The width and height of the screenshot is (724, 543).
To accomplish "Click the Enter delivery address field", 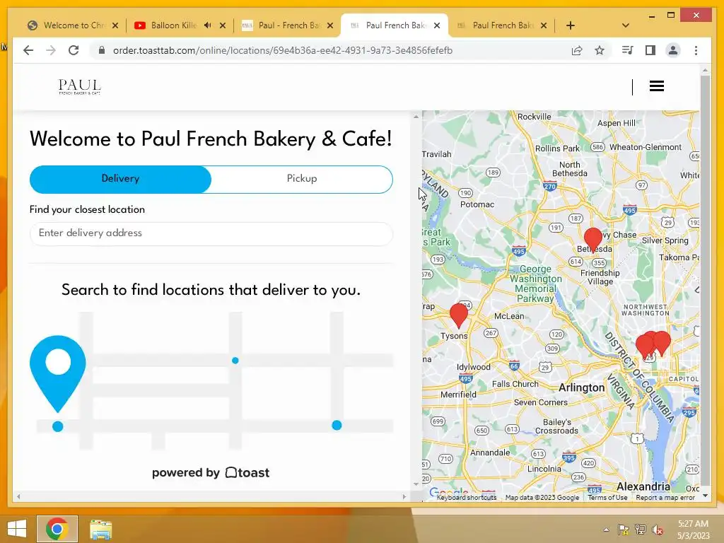I will [x=211, y=233].
